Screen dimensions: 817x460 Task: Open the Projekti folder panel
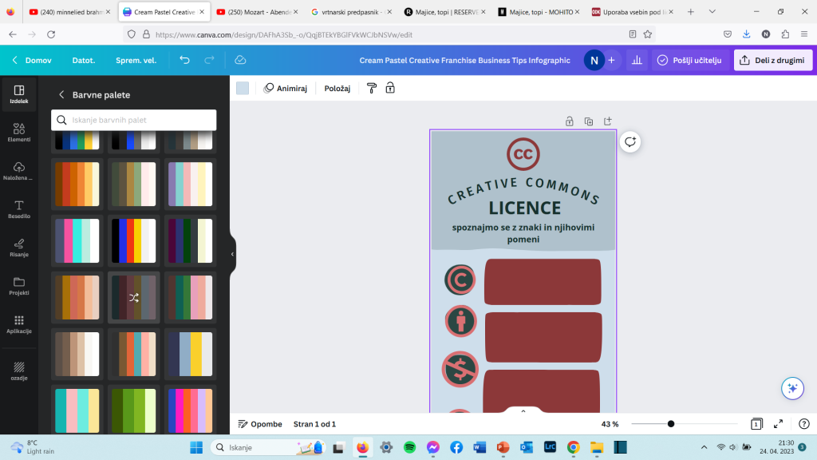click(x=19, y=286)
